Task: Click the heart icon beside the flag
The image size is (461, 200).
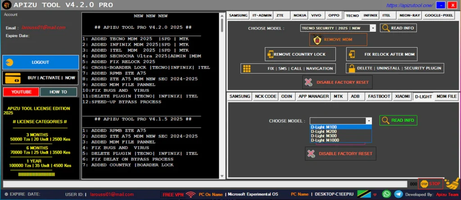Action: click(375, 195)
